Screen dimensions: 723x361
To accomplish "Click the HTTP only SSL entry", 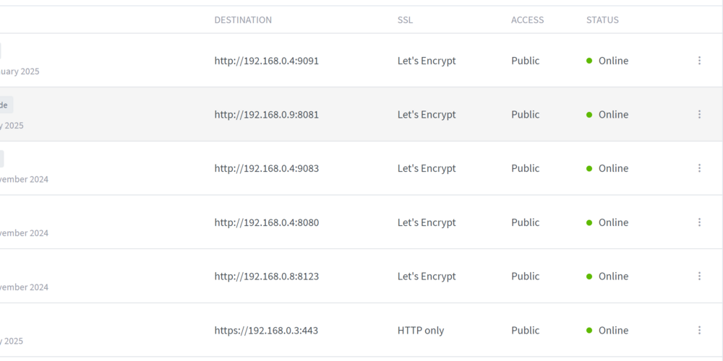I will (421, 331).
